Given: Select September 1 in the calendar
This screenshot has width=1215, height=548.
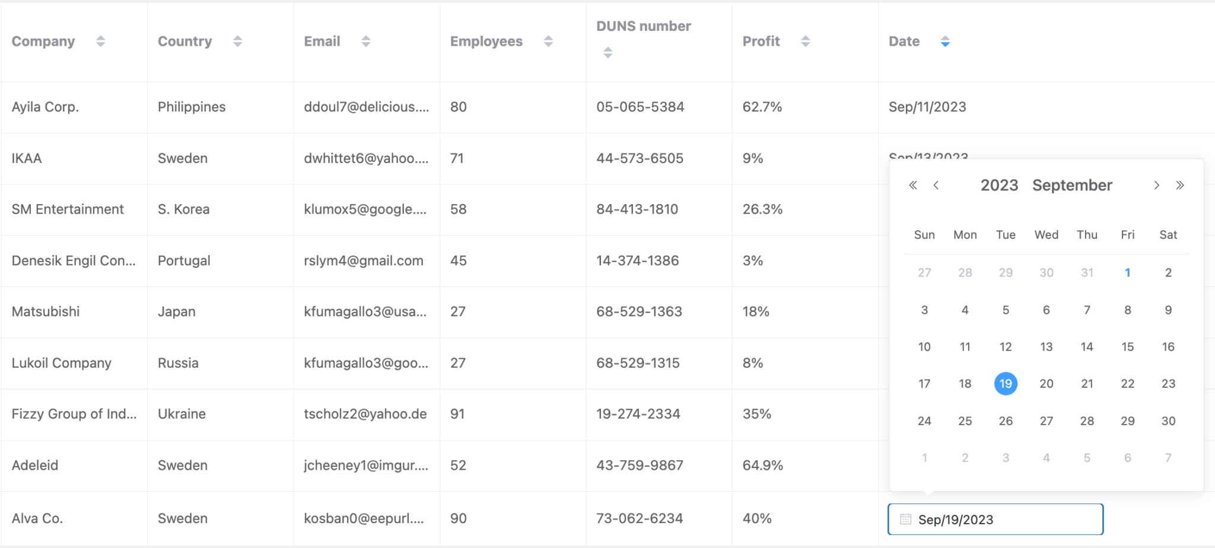Looking at the screenshot, I should tap(1127, 272).
